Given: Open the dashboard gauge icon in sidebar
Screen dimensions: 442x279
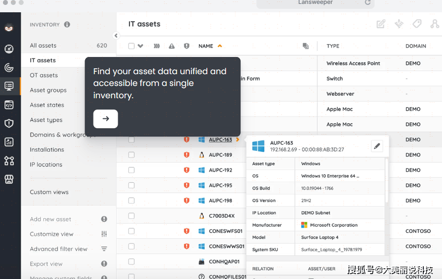Looking at the screenshot, I should 9,49.
